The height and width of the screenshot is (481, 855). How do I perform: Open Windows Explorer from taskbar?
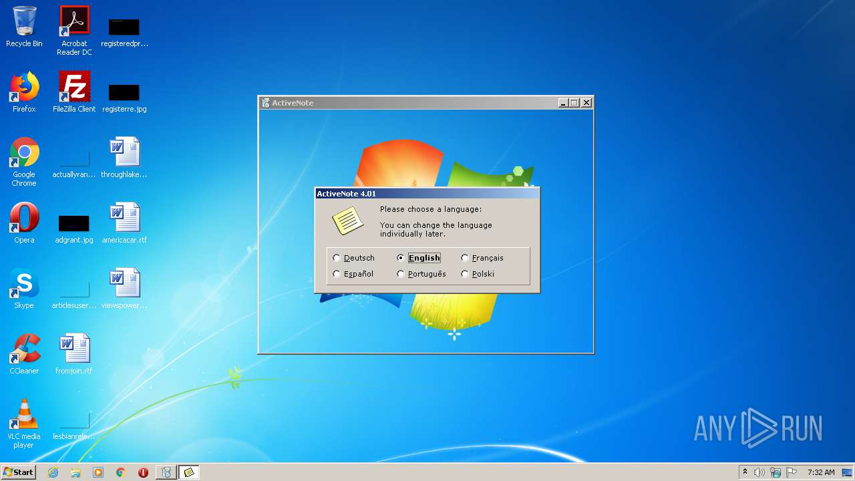tap(75, 472)
